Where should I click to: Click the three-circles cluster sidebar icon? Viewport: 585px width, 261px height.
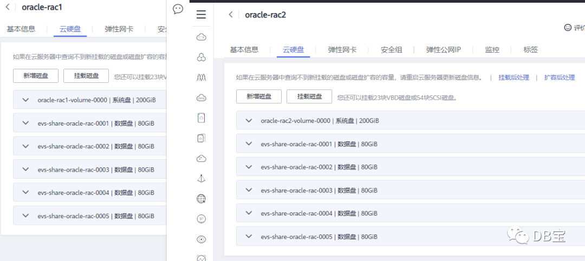201,57
